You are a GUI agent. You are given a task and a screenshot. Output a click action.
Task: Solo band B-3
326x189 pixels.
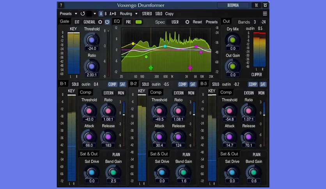pos(216,84)
